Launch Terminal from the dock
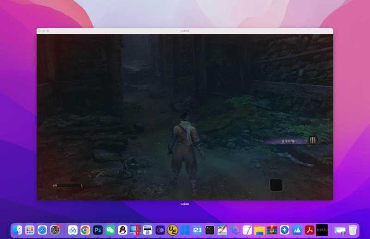Viewport: 370px width, 239px height. pyautogui.click(x=210, y=230)
